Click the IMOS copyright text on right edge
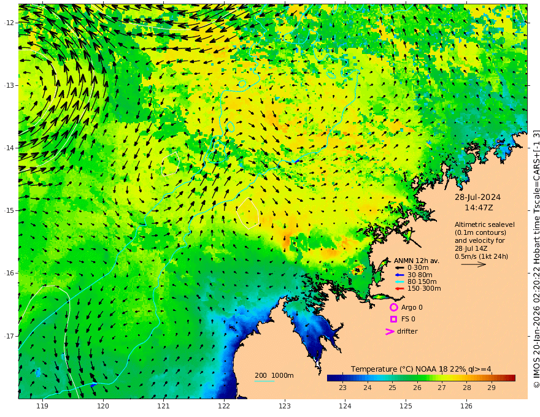540x417 pixels. point(536,258)
